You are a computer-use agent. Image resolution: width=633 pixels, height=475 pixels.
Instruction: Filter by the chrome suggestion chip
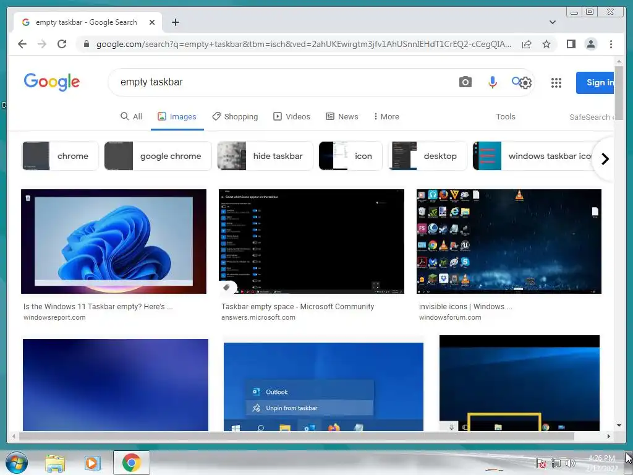click(60, 156)
